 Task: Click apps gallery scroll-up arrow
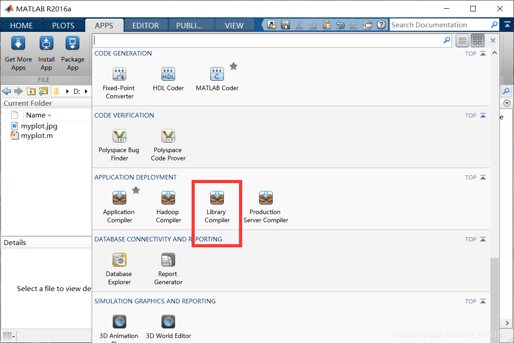[x=495, y=53]
